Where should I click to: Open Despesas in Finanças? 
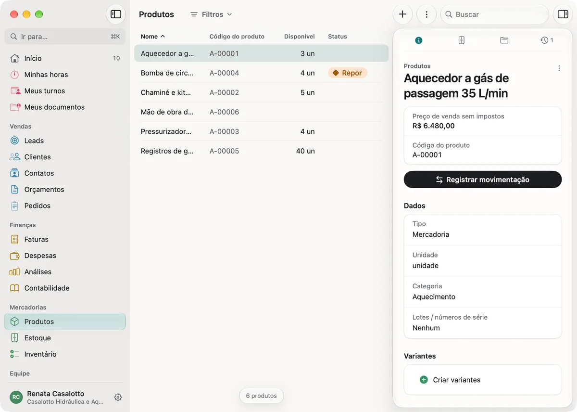pyautogui.click(x=65, y=256)
